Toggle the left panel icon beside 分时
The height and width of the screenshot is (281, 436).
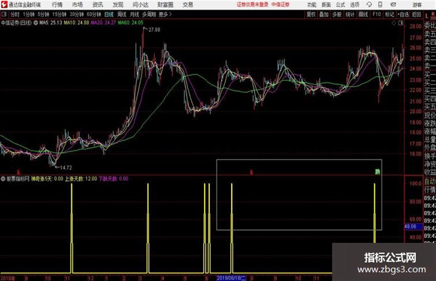pyautogui.click(x=4, y=14)
